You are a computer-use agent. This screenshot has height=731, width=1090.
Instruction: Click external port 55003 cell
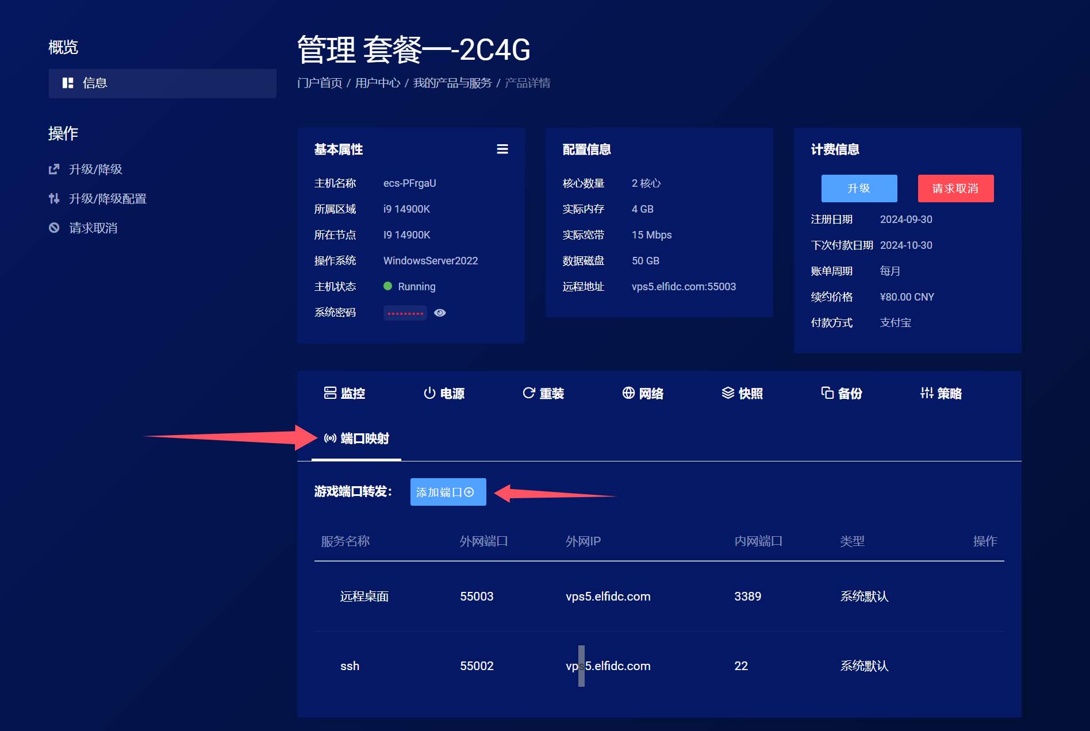point(477,597)
